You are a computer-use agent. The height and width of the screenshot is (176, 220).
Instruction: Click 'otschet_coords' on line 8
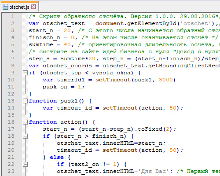[67, 66]
